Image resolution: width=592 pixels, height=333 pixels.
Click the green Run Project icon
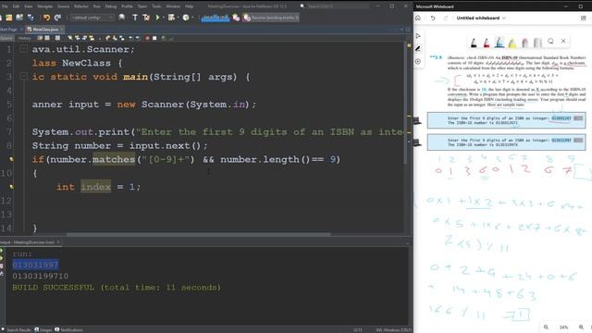coord(158,18)
